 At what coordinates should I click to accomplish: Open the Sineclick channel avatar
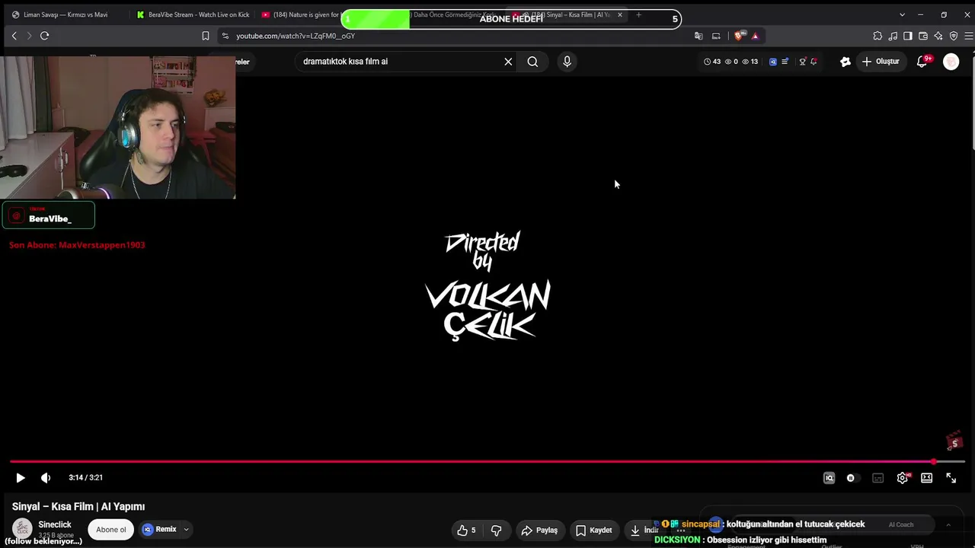(x=23, y=529)
